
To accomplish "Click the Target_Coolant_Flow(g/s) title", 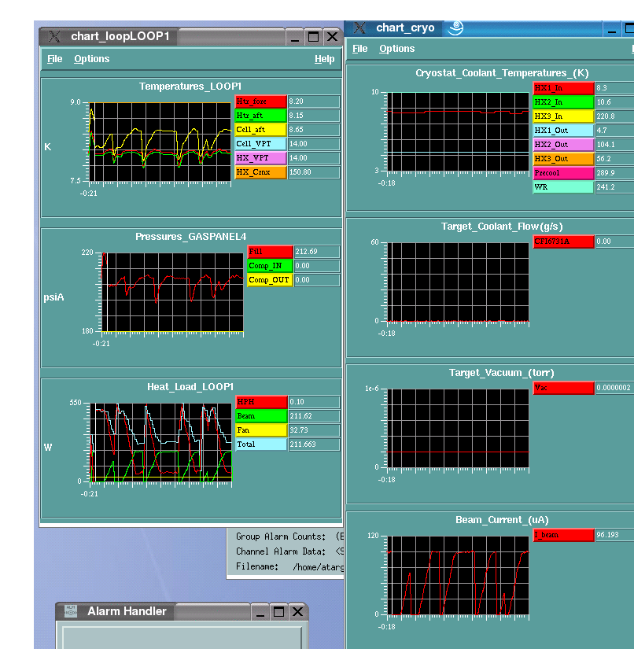I will [x=502, y=227].
